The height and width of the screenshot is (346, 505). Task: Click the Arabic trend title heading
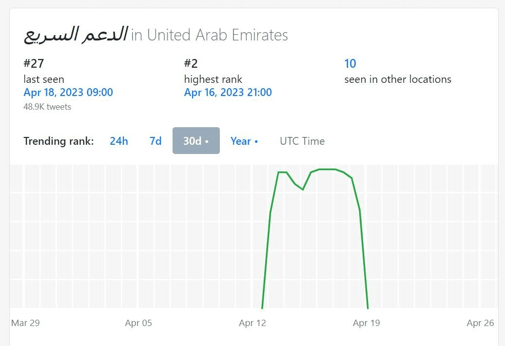pos(76,35)
